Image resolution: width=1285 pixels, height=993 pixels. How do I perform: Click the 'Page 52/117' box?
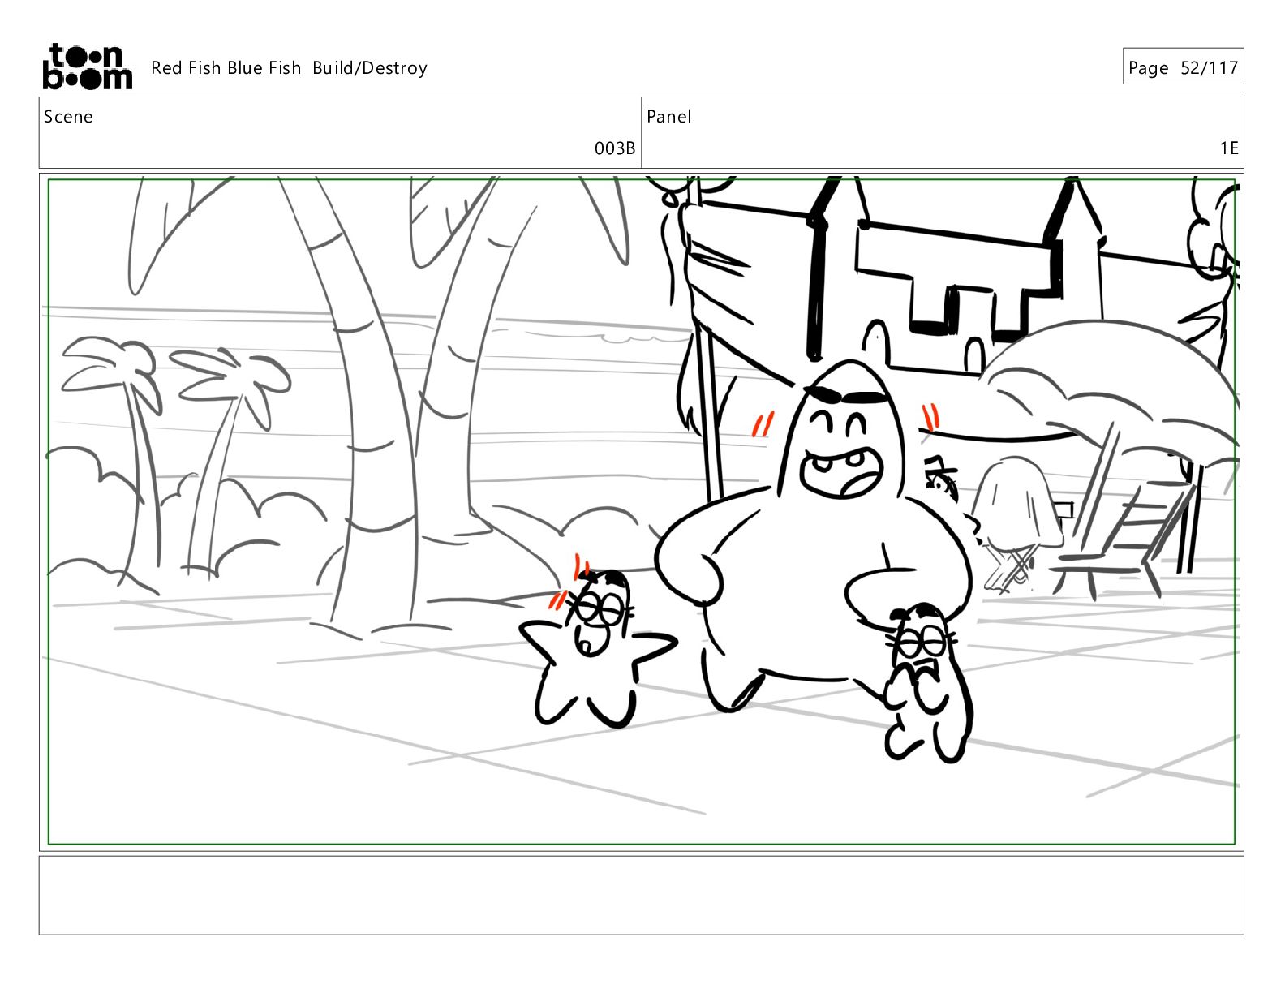(x=1183, y=67)
